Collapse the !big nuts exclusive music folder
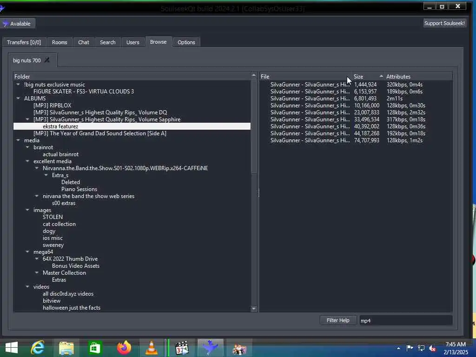The height and width of the screenshot is (357, 476). (18, 85)
